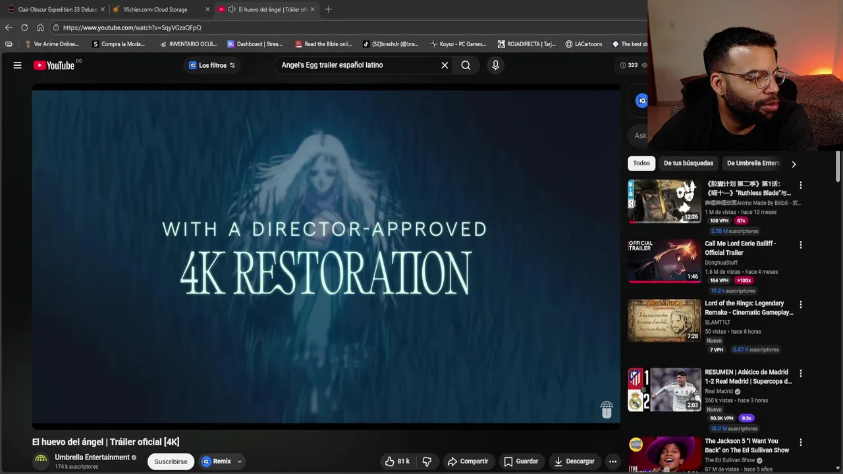
Task: Click Descargar to download video
Action: coord(574,461)
